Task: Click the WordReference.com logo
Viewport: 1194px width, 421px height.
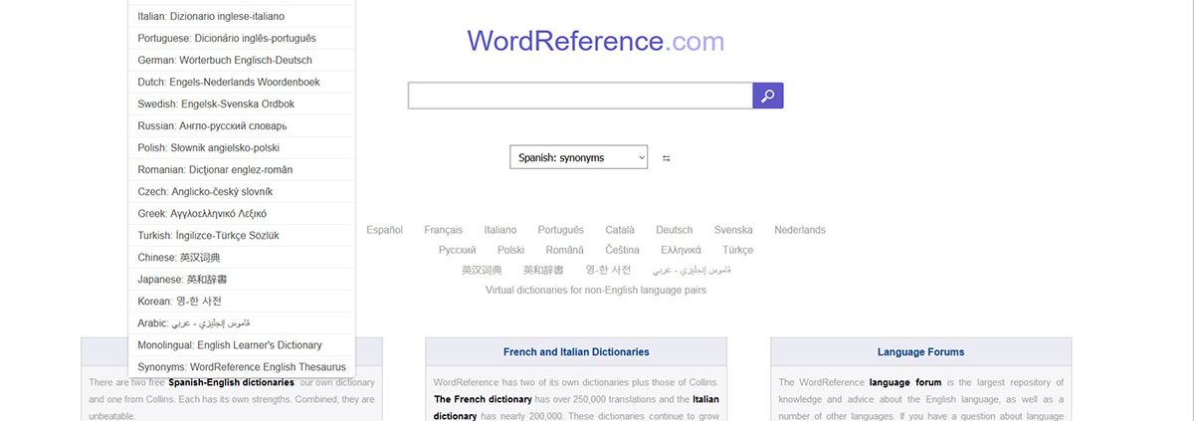Action: pos(596,41)
